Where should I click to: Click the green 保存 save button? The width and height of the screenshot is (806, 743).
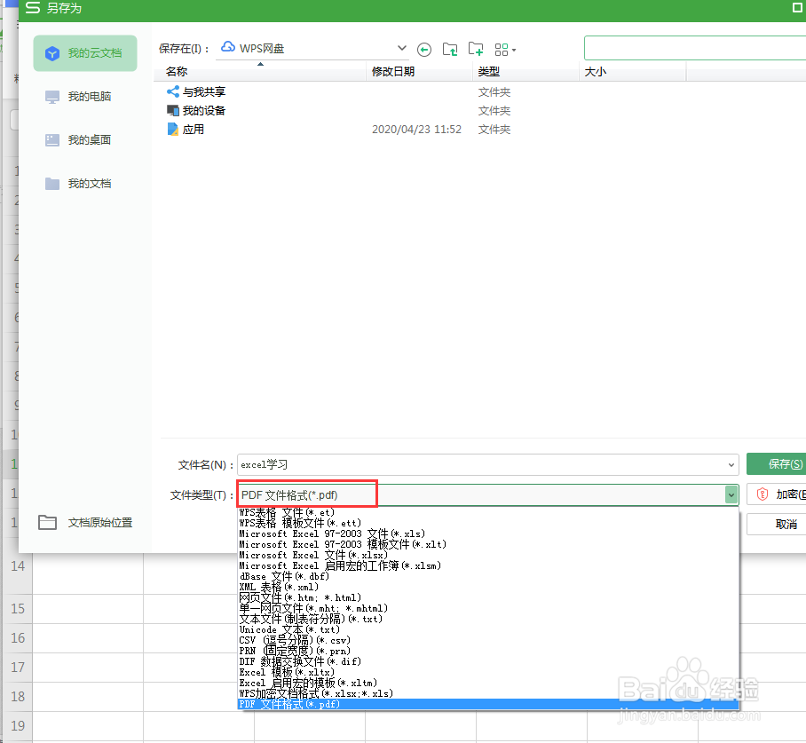pyautogui.click(x=776, y=463)
